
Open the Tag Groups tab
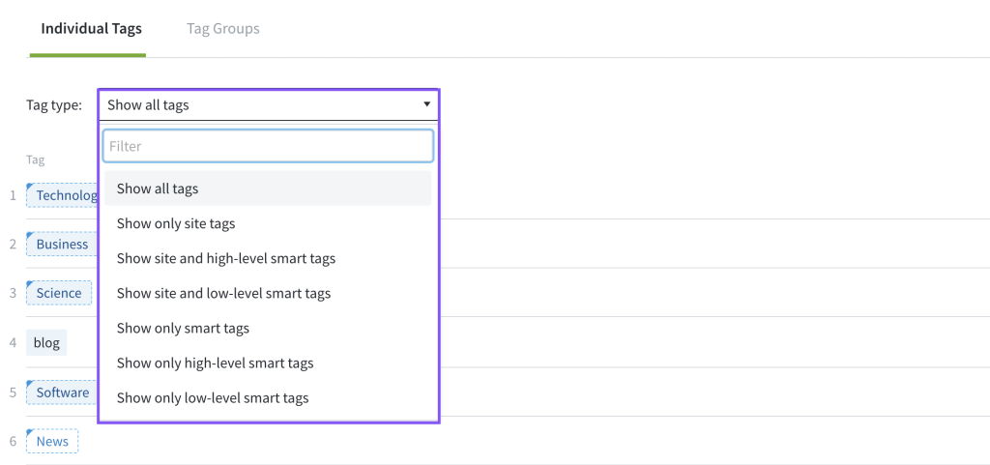(222, 29)
